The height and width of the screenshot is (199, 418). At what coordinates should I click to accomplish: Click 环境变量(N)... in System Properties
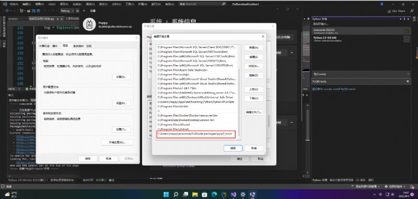click(x=117, y=142)
